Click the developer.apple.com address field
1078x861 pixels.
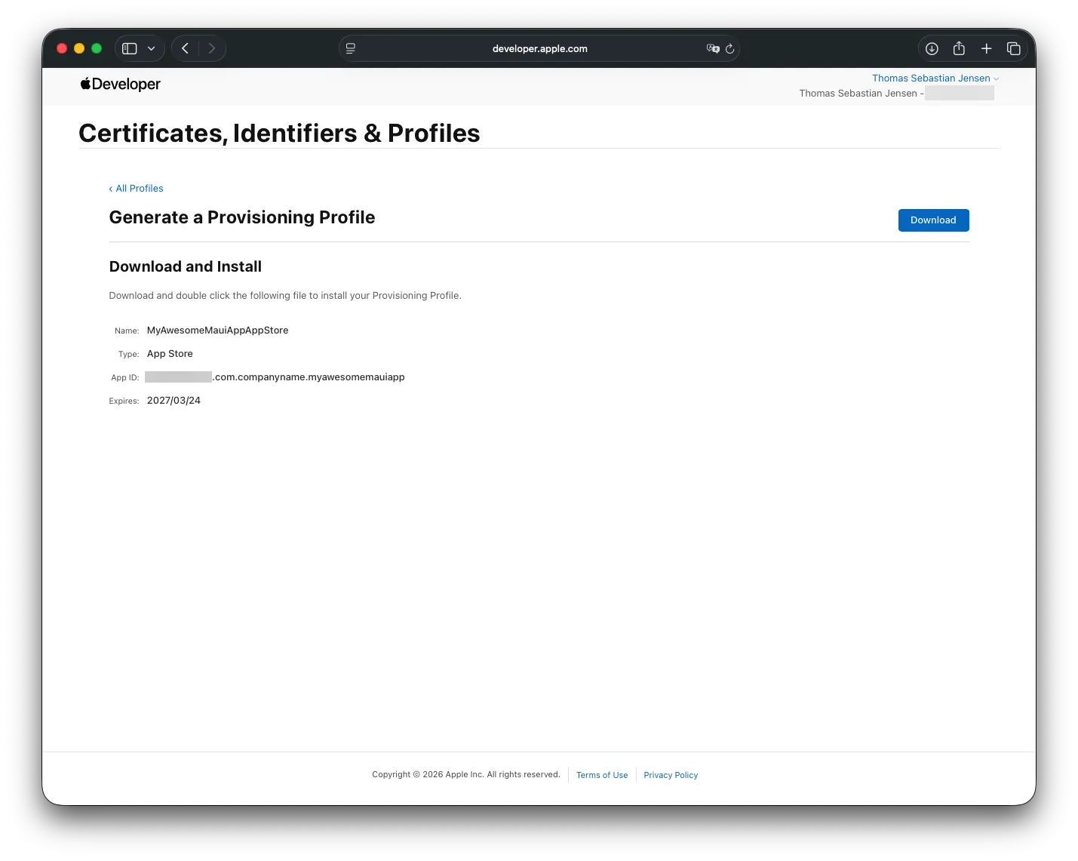(539, 48)
